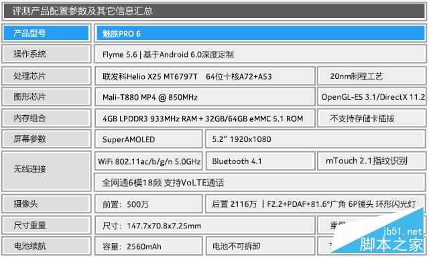Click '尺寸：147.7x70.8x7.25mm' cell
The image size is (429, 257).
pyautogui.click(x=205, y=226)
